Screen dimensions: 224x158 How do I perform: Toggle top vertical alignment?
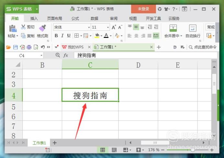(130, 27)
